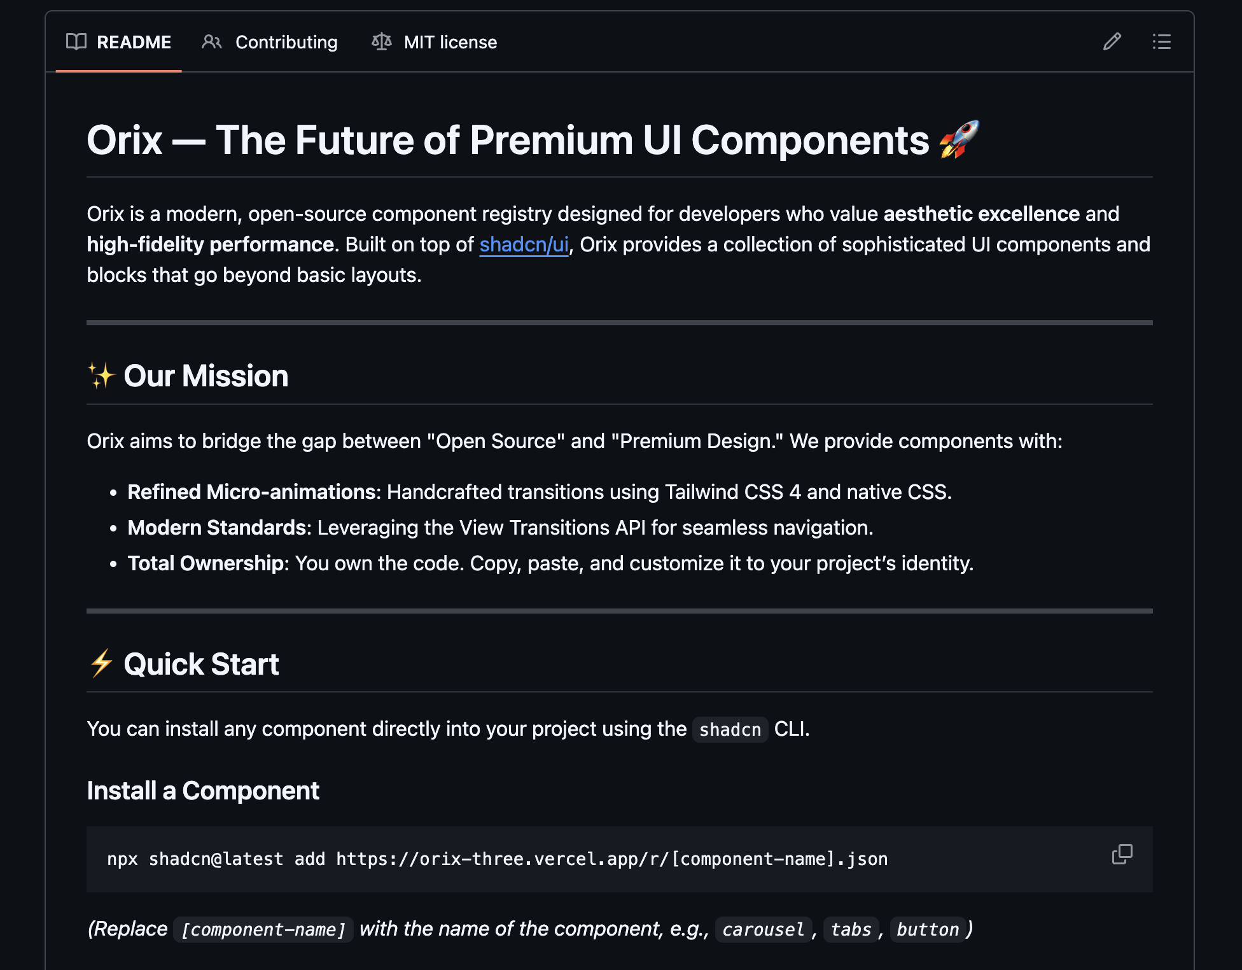Click the Install a Component heading
This screenshot has height=970, width=1242.
(203, 791)
